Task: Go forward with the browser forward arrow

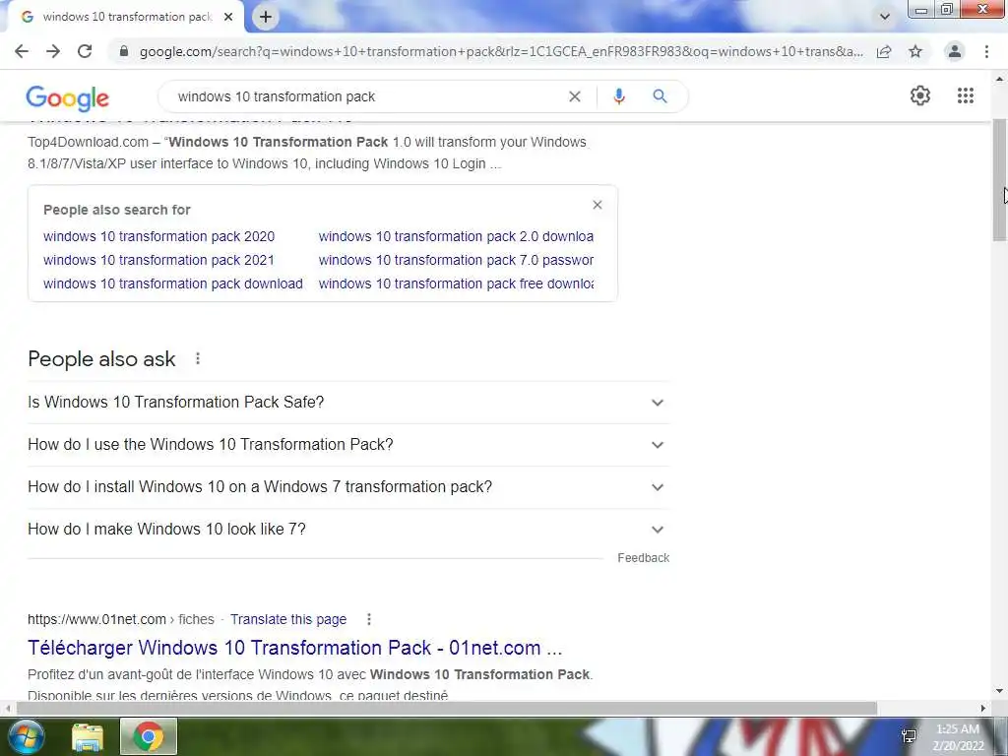Action: pyautogui.click(x=53, y=51)
